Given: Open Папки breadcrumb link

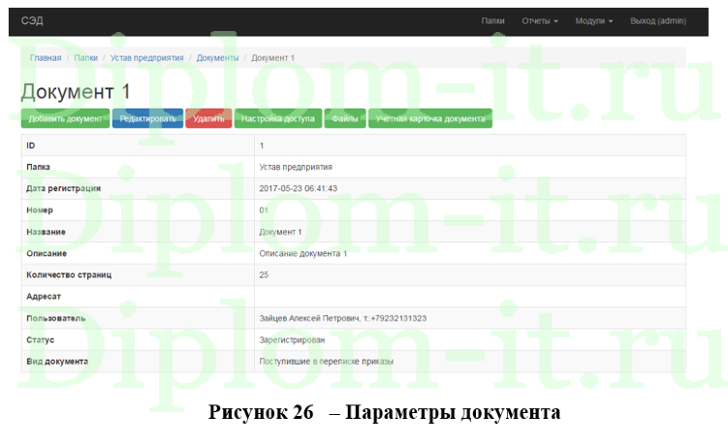Looking at the screenshot, I should [x=85, y=58].
